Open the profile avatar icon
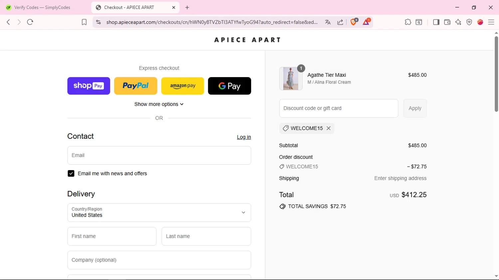The image size is (499, 280). [480, 22]
